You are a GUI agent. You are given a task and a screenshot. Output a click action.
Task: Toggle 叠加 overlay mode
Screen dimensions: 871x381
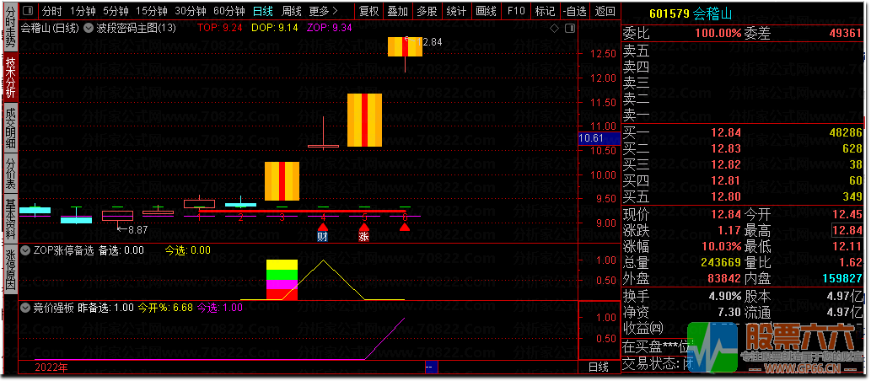pos(397,12)
